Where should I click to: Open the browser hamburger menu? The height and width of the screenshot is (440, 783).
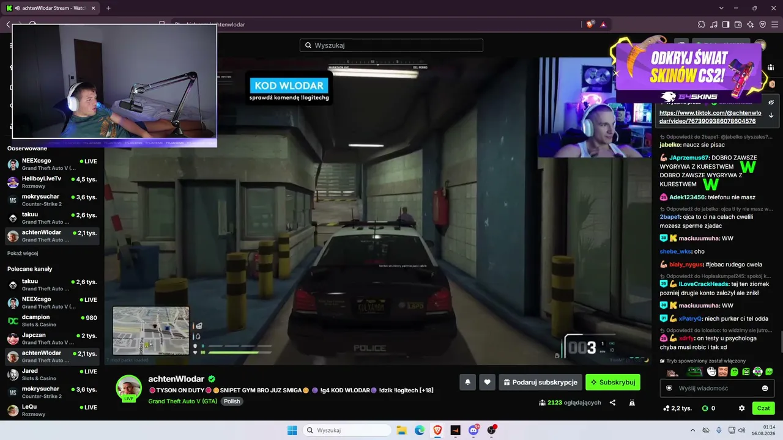775,24
